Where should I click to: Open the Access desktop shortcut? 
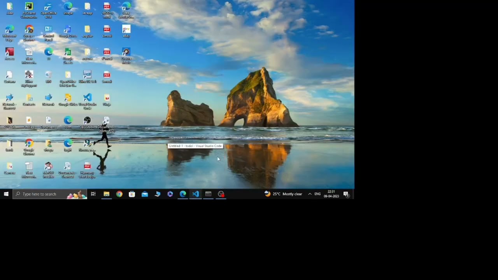pyautogui.click(x=9, y=54)
